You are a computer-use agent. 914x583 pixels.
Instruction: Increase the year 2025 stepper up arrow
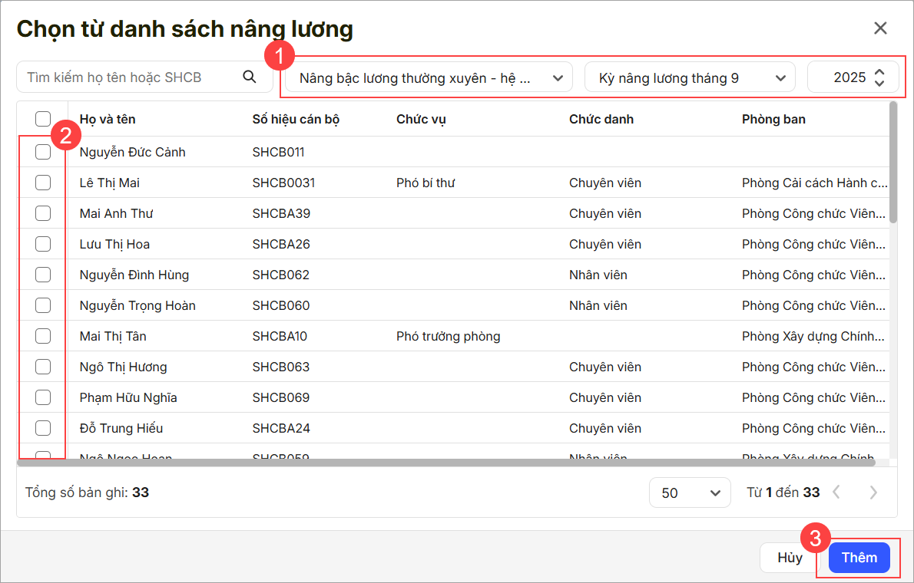pyautogui.click(x=879, y=71)
